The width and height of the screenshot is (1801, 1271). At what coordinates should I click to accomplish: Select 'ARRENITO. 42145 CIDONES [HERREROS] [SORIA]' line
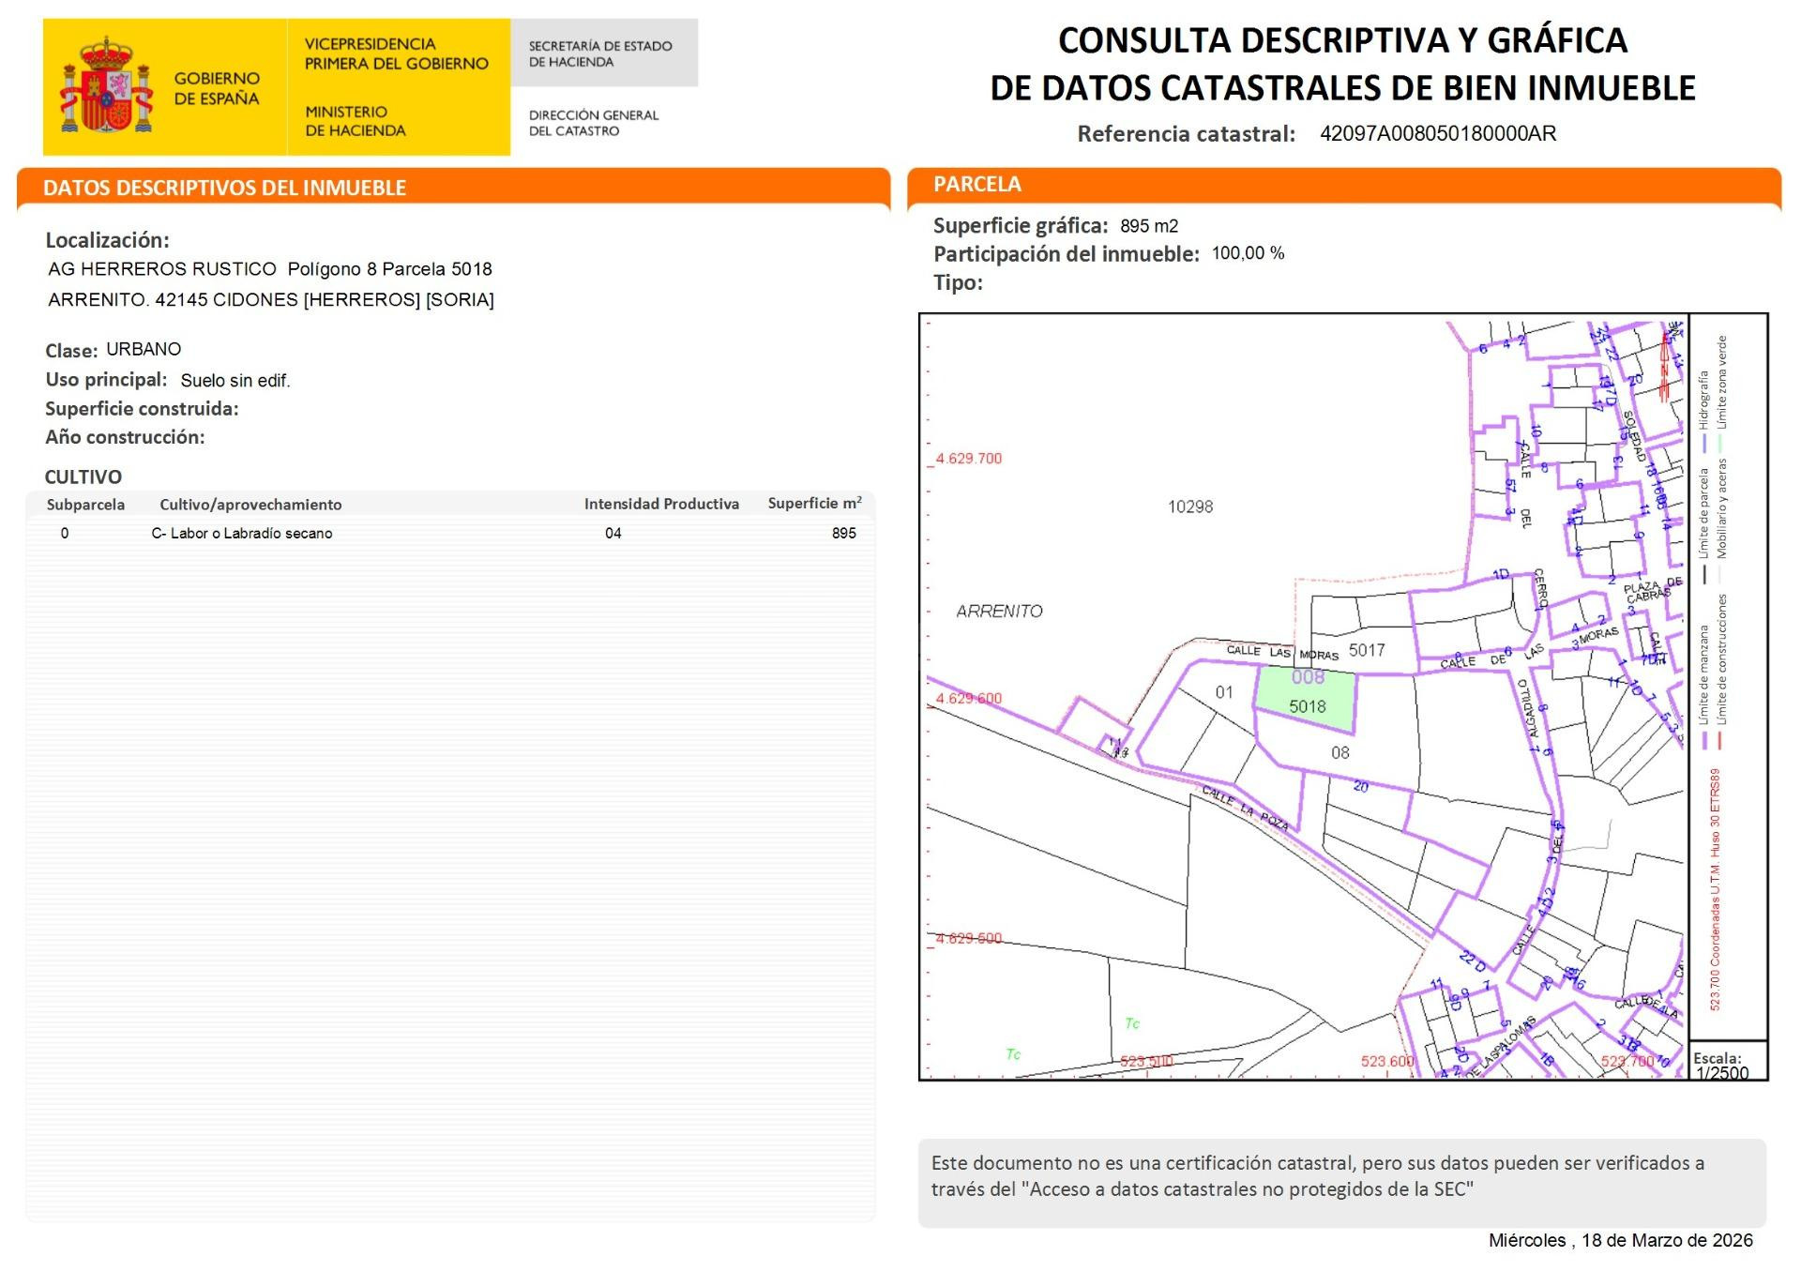271,300
